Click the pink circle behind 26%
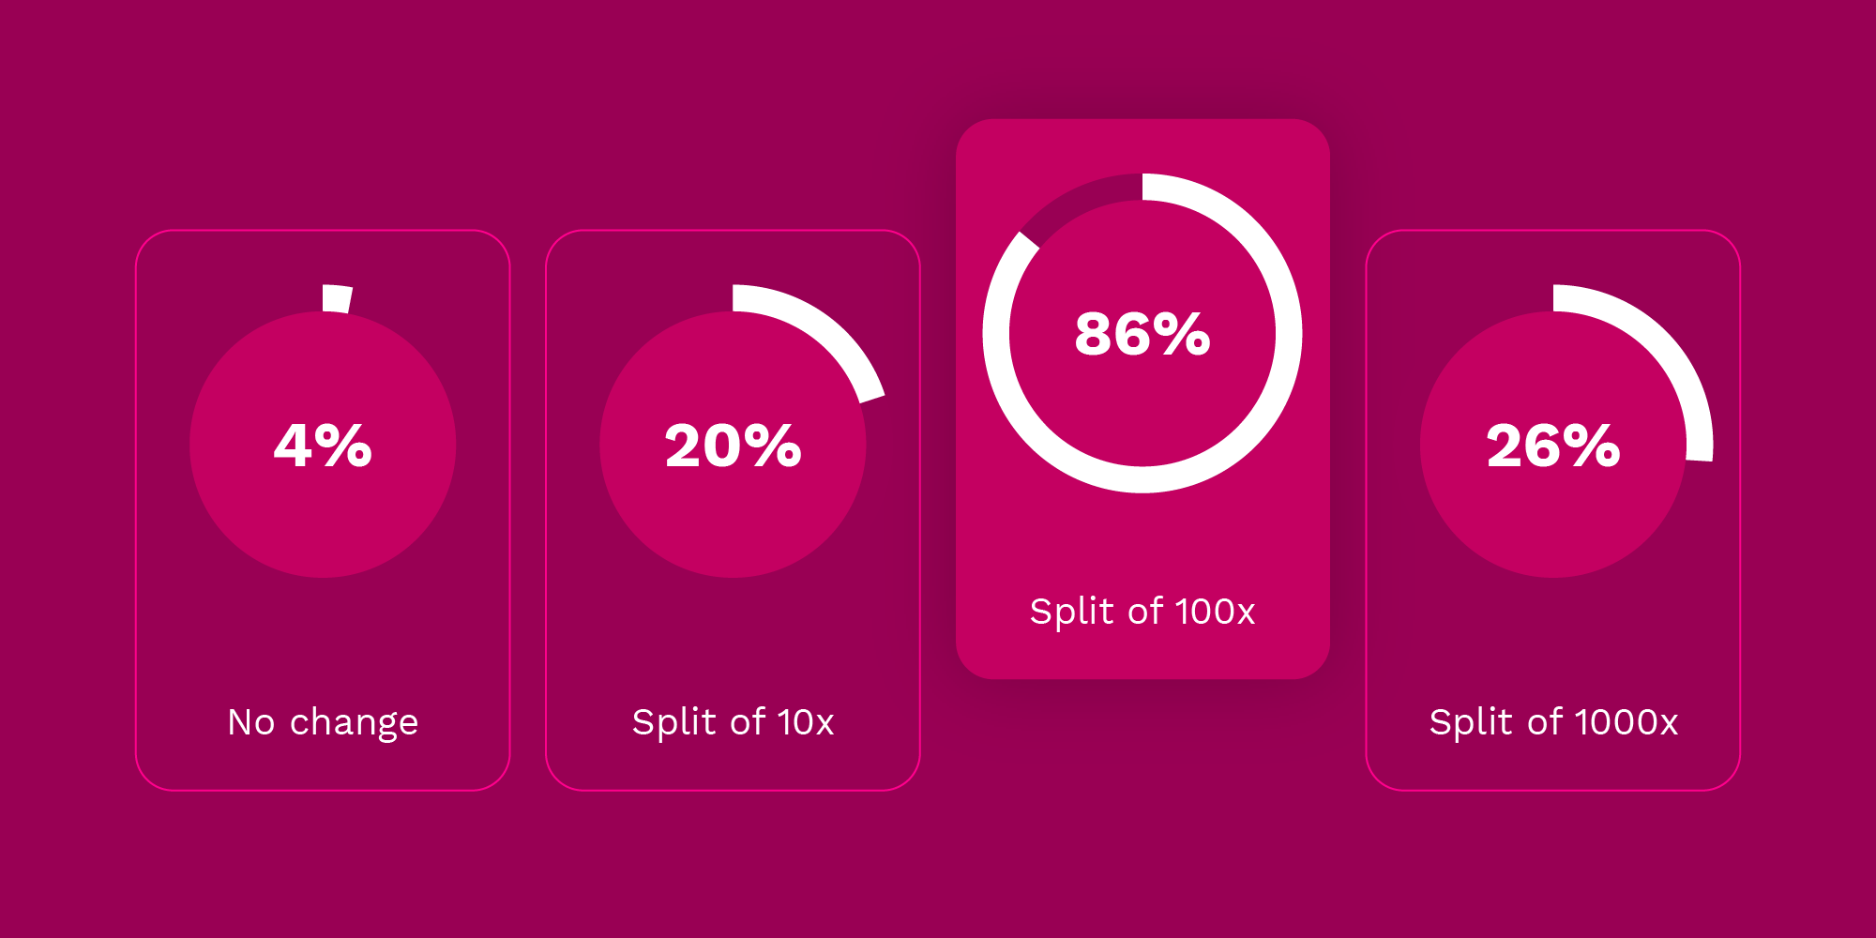The height and width of the screenshot is (938, 1876). (x=1553, y=525)
